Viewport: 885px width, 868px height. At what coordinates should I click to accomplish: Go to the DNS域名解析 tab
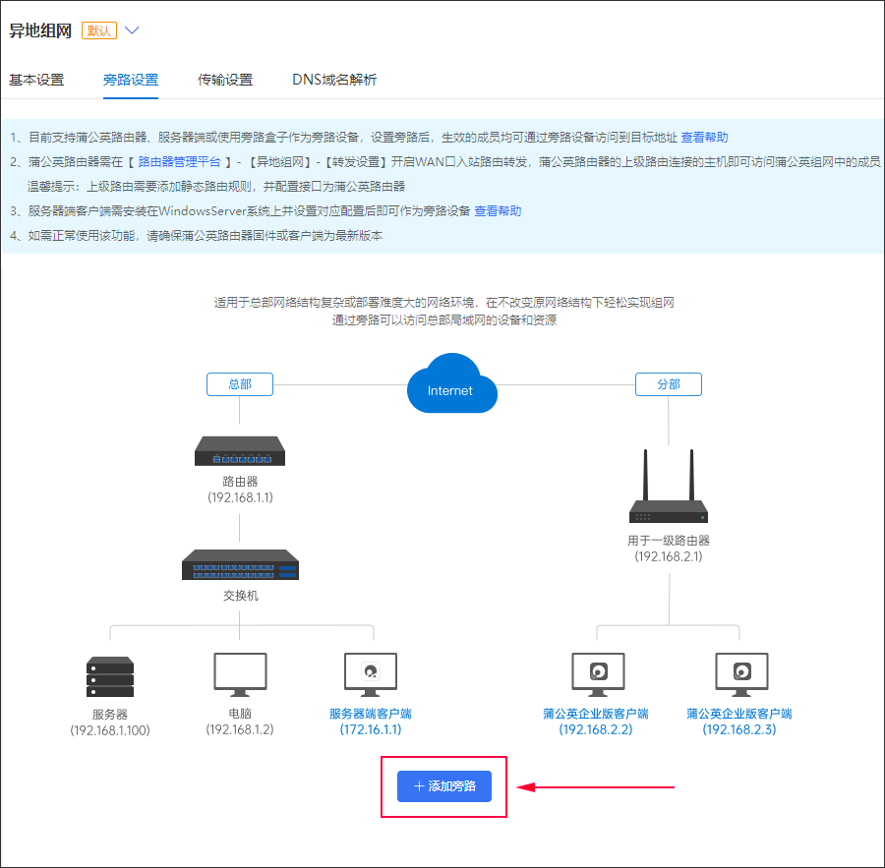(x=334, y=80)
